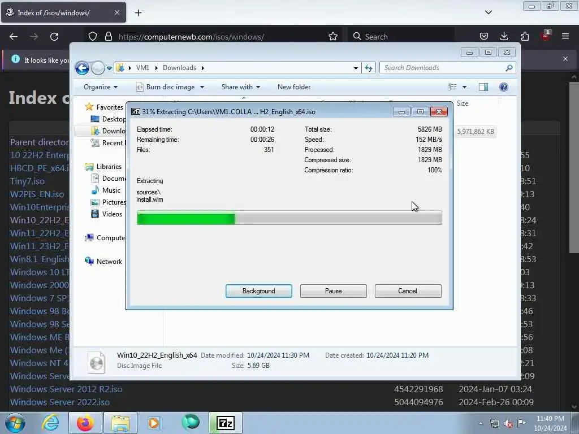Click the Explorer back arrow button
Viewport: 579px width, 434px height.
[82, 68]
